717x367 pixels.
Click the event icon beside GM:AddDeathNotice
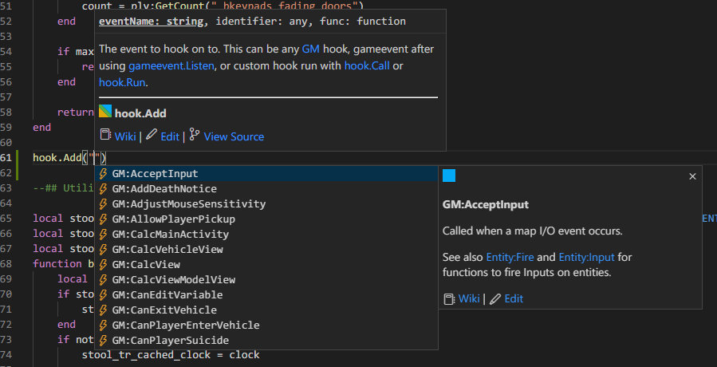tap(103, 189)
